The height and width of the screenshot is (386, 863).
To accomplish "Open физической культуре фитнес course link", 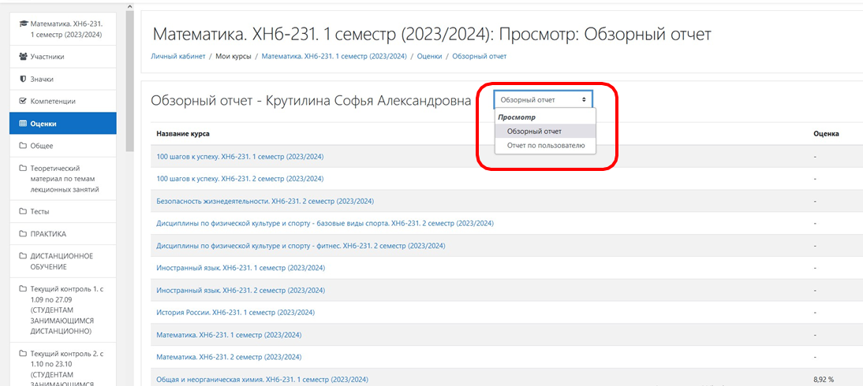I will click(x=301, y=246).
